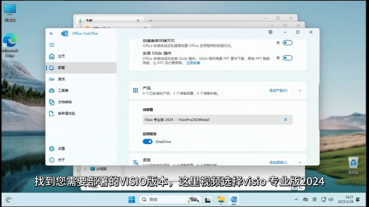Add a new tab in the 下载 window
This screenshot has height=207, width=369.
(x=151, y=20)
